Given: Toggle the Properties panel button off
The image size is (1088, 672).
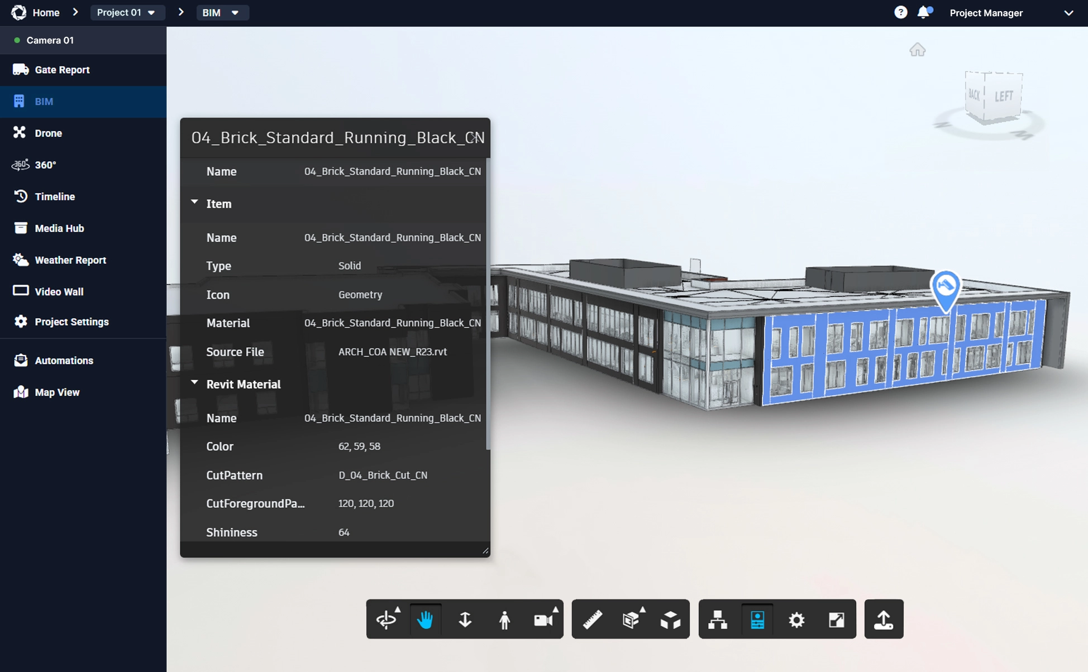Looking at the screenshot, I should (757, 620).
